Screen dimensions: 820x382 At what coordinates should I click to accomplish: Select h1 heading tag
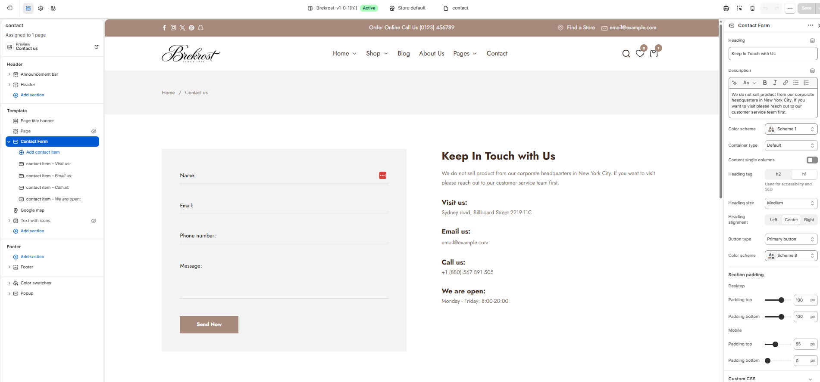click(x=804, y=174)
